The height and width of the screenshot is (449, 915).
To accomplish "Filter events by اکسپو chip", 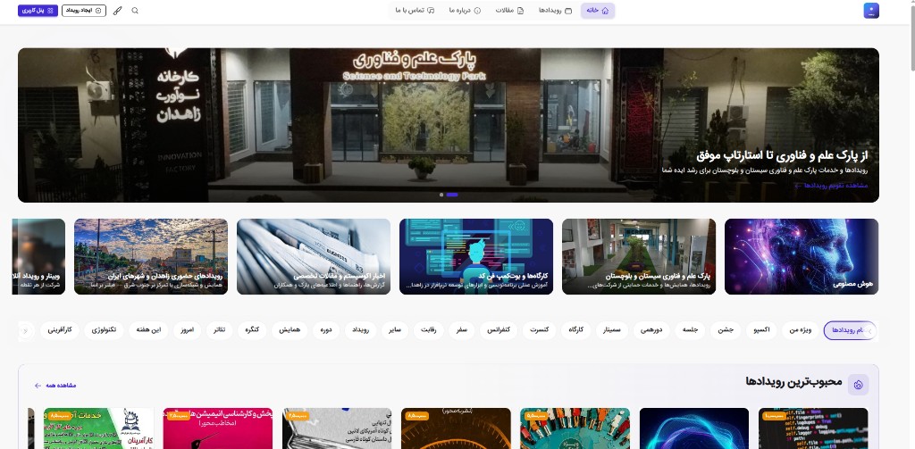I will 761,330.
